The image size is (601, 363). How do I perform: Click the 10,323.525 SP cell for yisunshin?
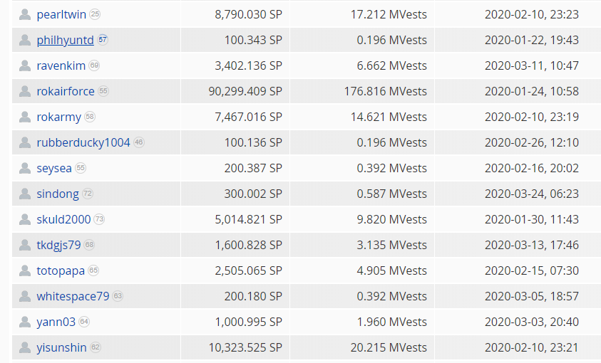[x=247, y=347]
